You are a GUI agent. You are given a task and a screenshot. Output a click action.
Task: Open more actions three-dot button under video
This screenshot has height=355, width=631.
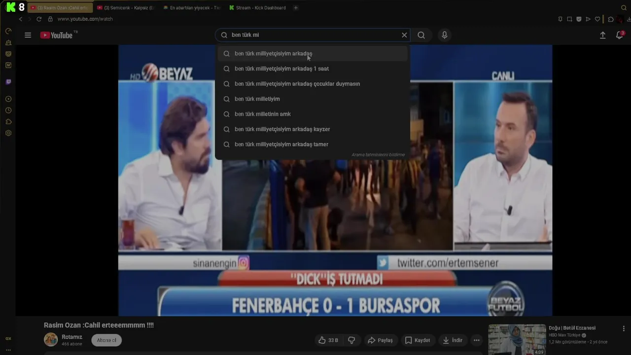[x=476, y=340]
